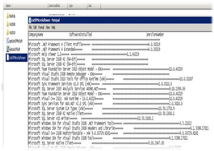
Task: Click version 1.0.3010.0 text
Action: (165, 84)
